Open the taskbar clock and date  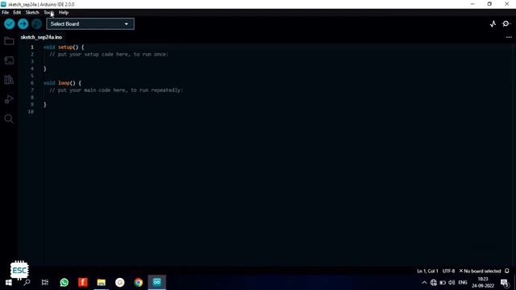coord(483,283)
